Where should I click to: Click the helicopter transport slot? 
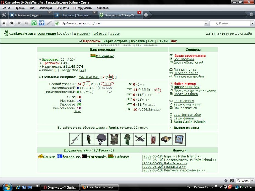point(140,139)
